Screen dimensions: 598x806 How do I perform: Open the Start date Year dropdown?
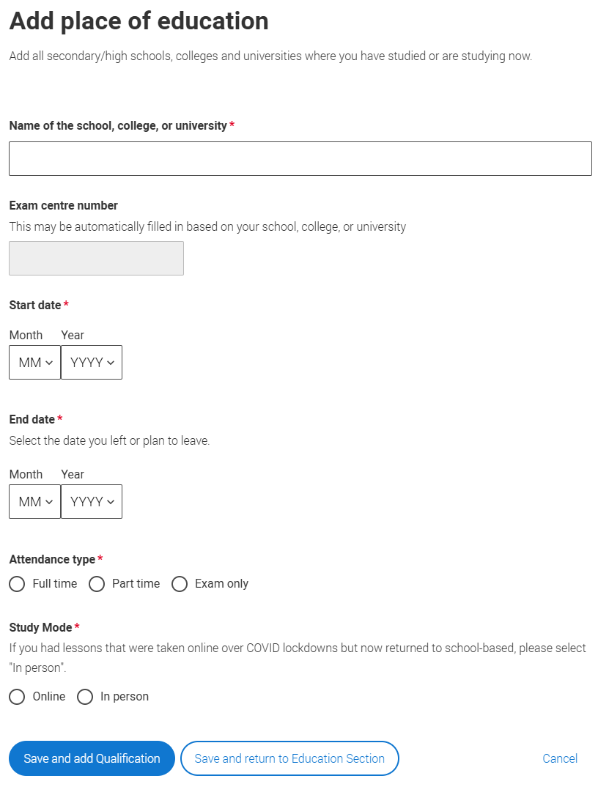pyautogui.click(x=92, y=363)
